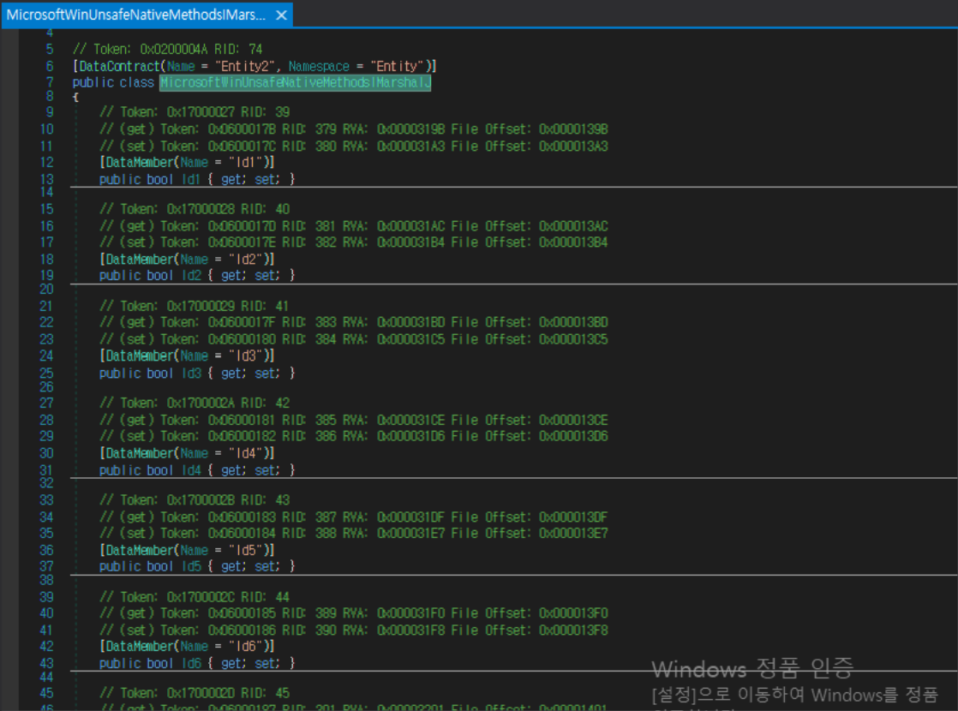Click the highlighted class name MicrosoftWinUnsafeNativeMethodsIMarshalJ
The height and width of the screenshot is (711, 958).
pyautogui.click(x=295, y=82)
